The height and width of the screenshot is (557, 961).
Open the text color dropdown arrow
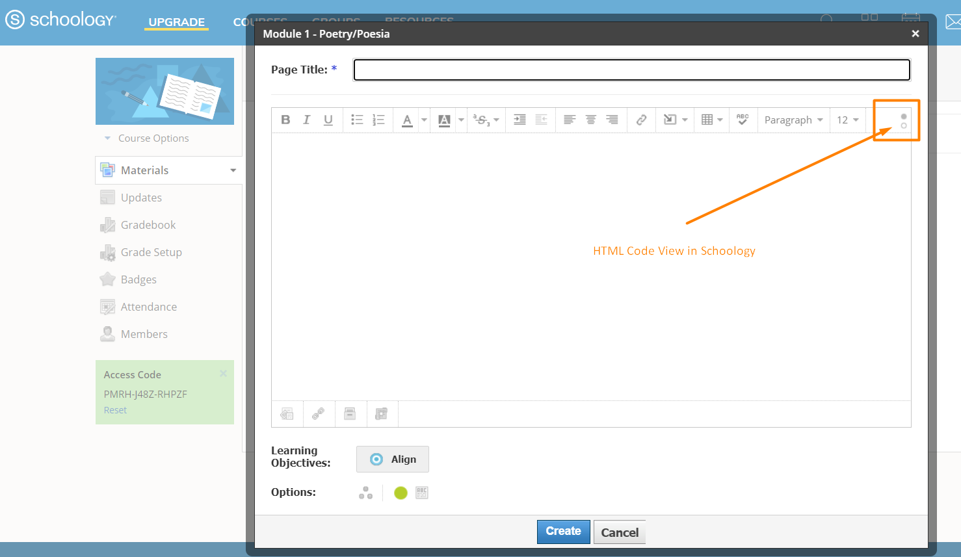click(424, 120)
